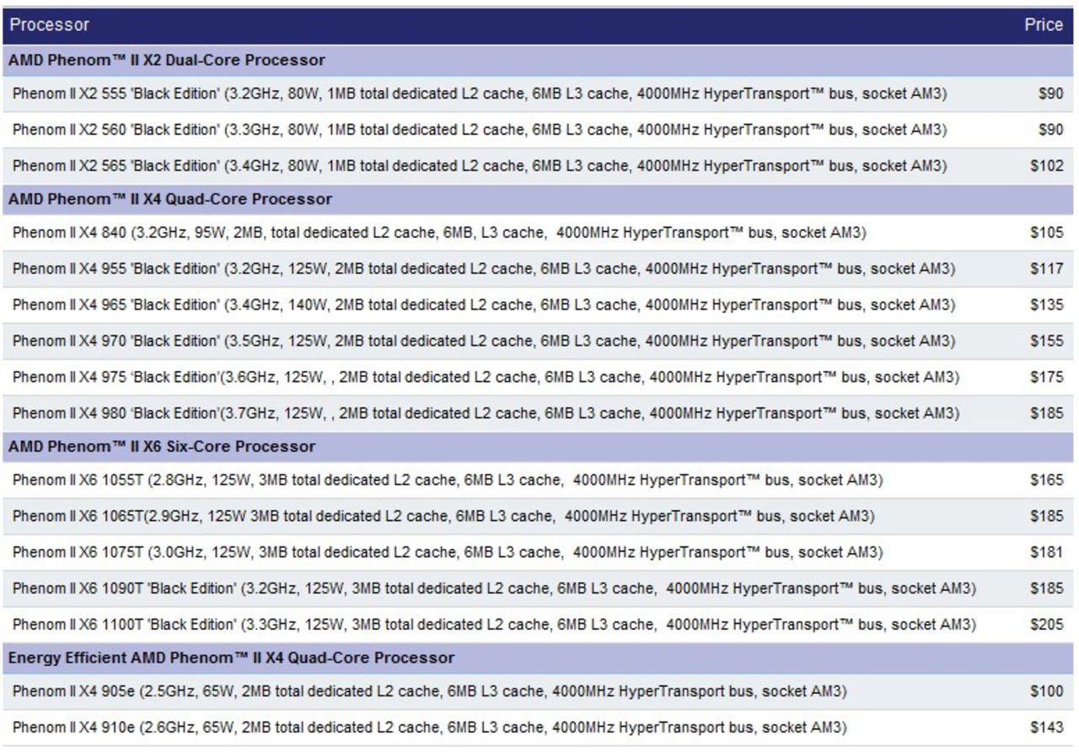Viewport: 1079px width, 752px height.
Task: Select the AMD Phenom II X2 Dual-Core section header
Action: pyautogui.click(x=167, y=61)
